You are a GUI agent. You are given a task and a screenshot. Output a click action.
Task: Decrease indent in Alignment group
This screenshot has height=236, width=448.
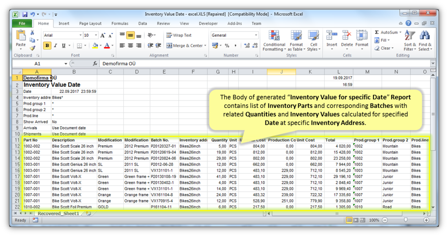[x=150, y=46]
